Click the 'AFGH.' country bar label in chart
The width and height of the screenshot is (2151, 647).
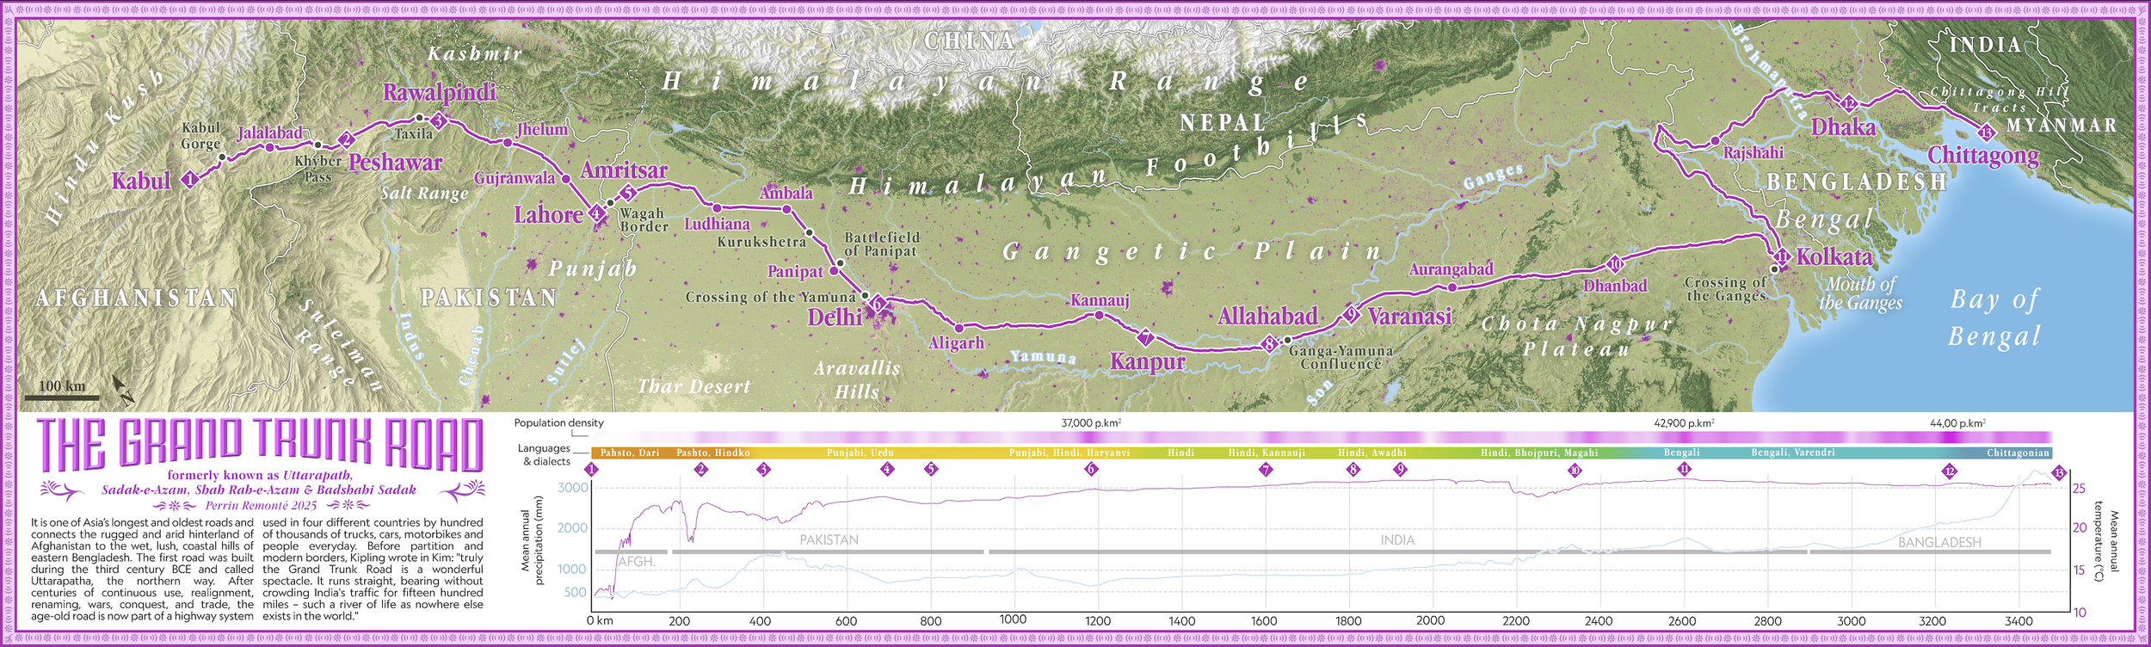point(637,562)
